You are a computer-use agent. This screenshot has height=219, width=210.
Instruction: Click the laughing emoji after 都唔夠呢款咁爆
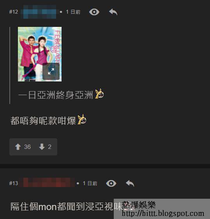click(x=82, y=119)
